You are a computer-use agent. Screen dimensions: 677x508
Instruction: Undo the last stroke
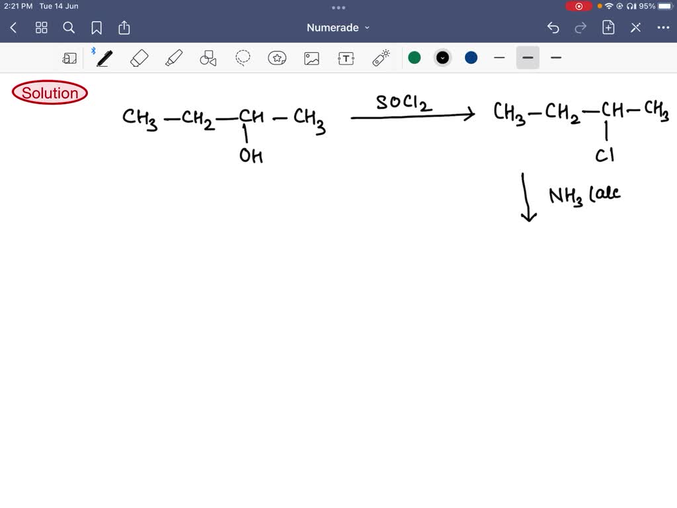click(x=553, y=28)
